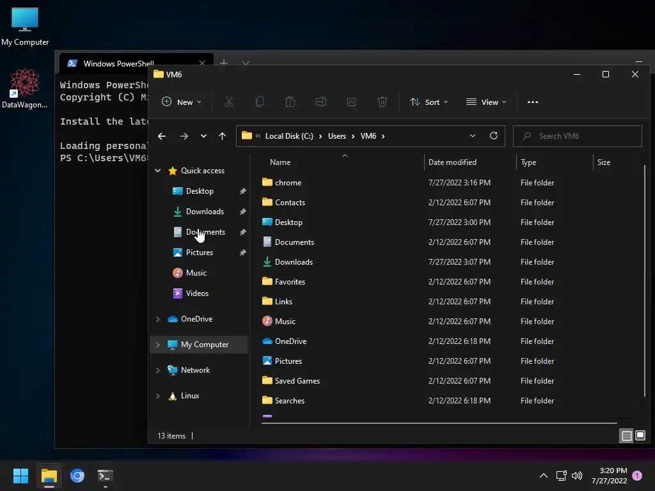Select the My Computer desktop icon
This screenshot has height=491, width=655.
(25, 27)
